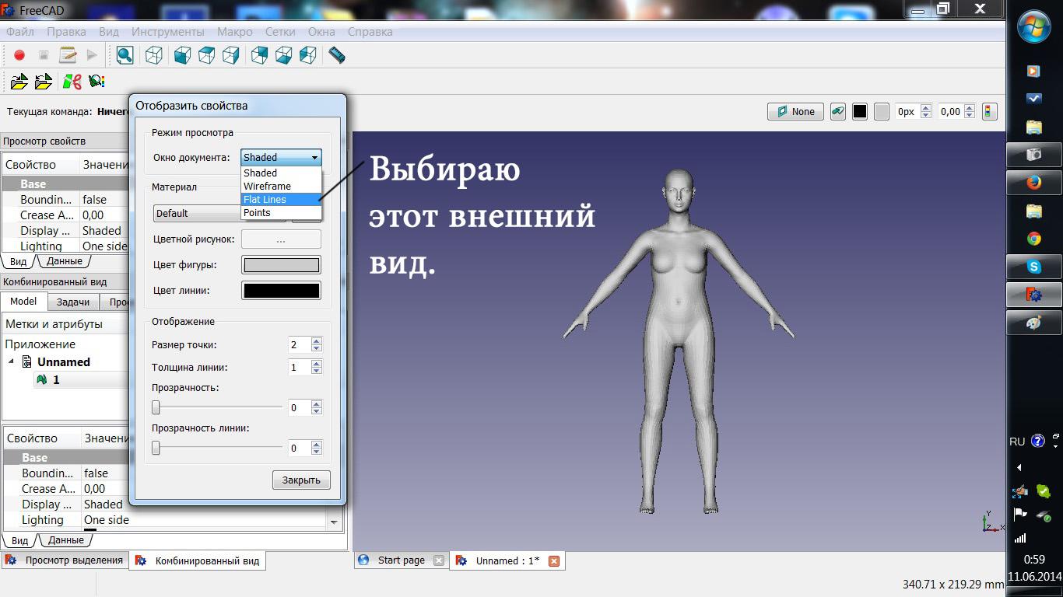1063x597 pixels.
Task: Open the mesh evaluation magnifier icon
Action: [96, 82]
